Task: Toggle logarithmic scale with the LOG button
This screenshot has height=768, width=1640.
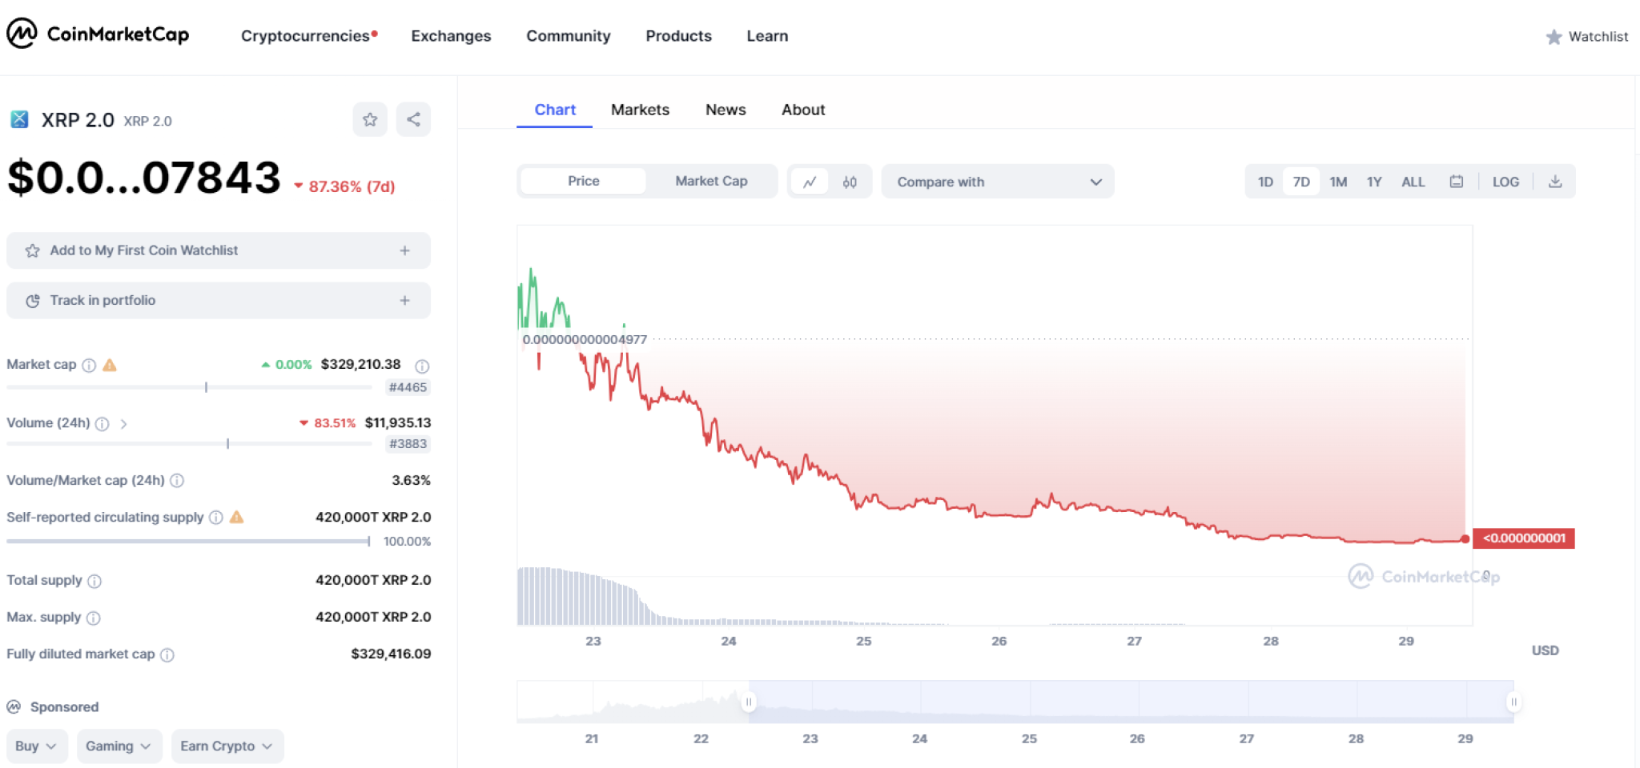Action: [x=1505, y=182]
